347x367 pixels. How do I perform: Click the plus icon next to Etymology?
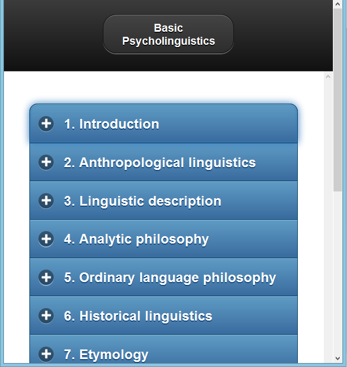click(46, 354)
